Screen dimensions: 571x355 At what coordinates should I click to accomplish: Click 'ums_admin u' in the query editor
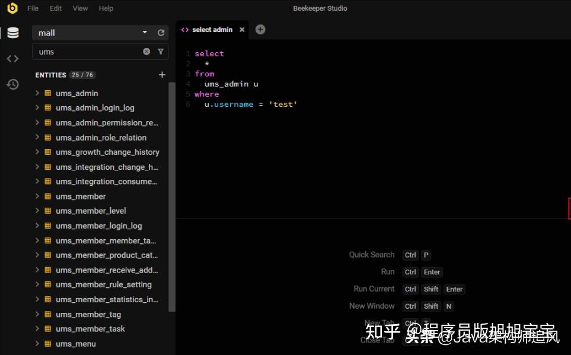tap(231, 84)
